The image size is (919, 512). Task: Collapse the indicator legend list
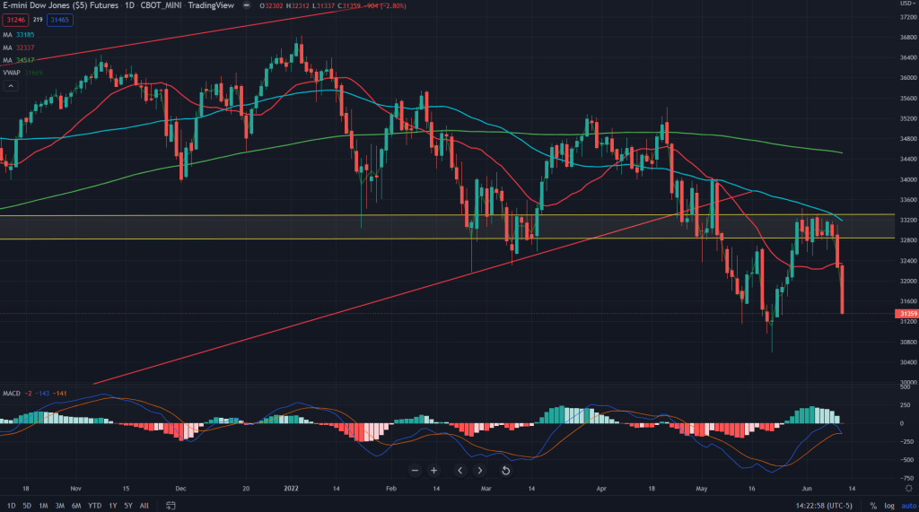11,86
